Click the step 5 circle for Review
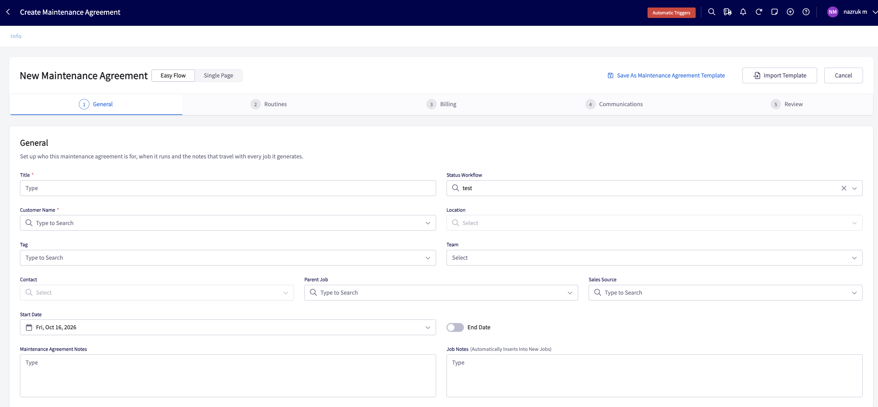The image size is (878, 407). pyautogui.click(x=776, y=104)
